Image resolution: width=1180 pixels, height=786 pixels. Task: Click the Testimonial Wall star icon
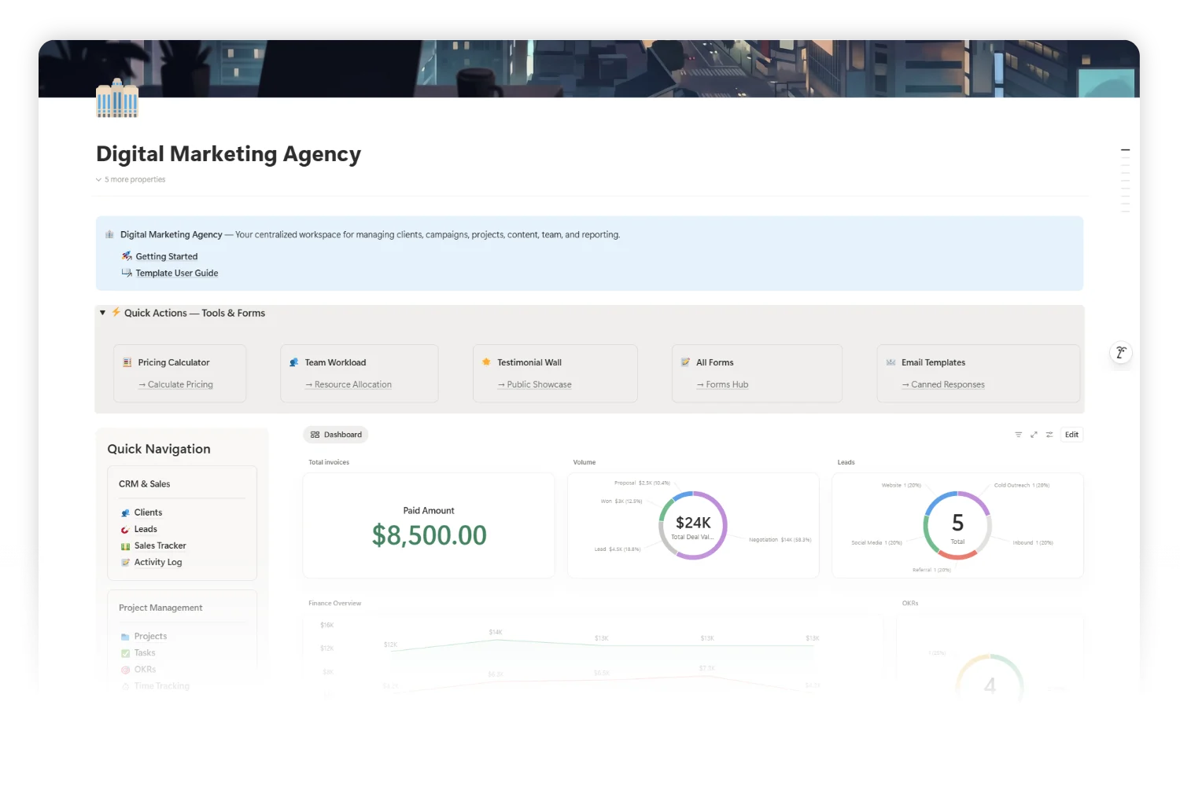point(486,362)
